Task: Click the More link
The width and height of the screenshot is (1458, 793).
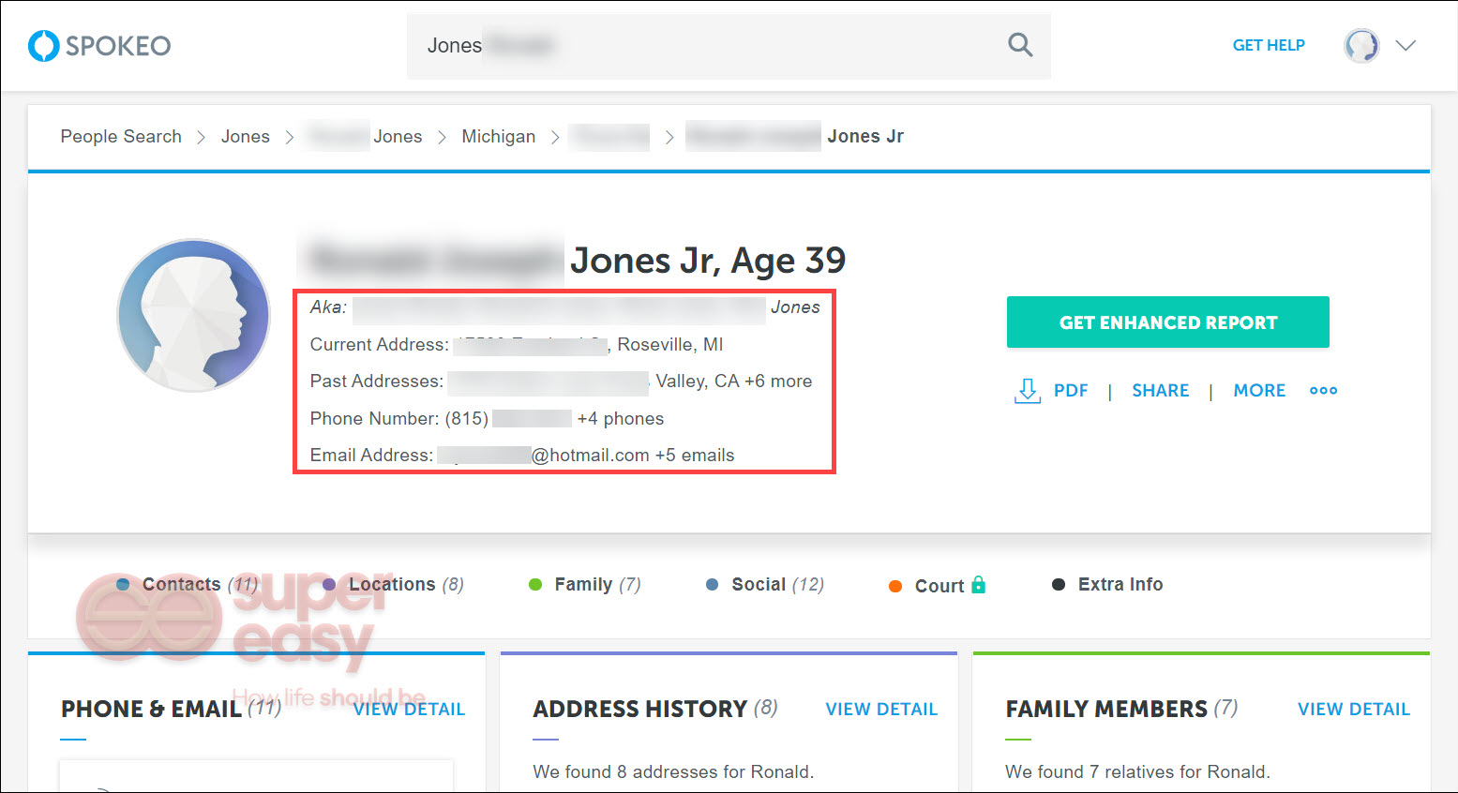Action: pyautogui.click(x=1259, y=391)
